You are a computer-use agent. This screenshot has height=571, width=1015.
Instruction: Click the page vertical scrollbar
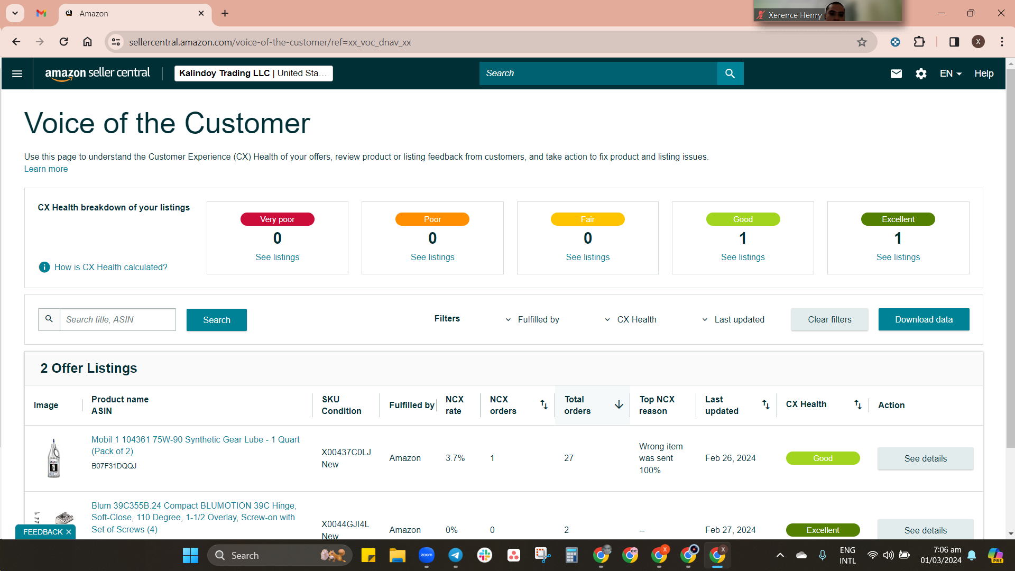(x=1010, y=259)
